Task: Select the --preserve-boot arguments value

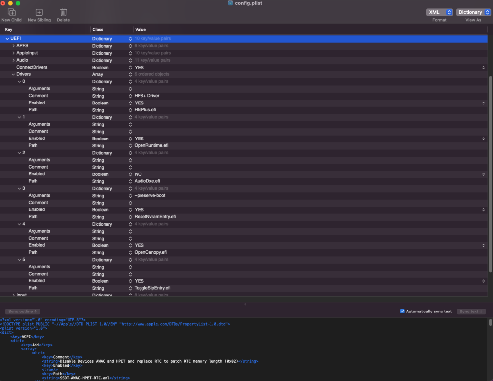Action: (x=150, y=196)
